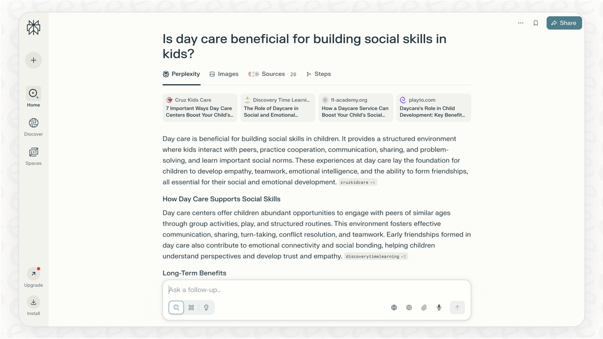This screenshot has width=603, height=339.
Task: Switch to the Images tab
Action: point(224,74)
